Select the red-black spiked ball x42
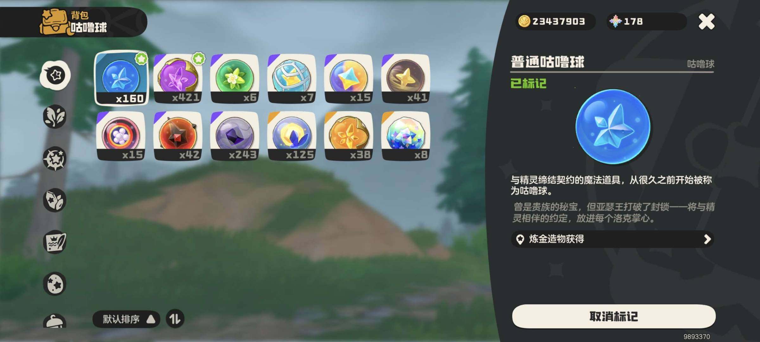Screen dimensions: 760x342 tap(178, 136)
